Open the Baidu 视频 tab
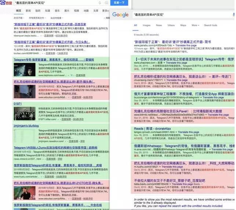 click(76, 11)
